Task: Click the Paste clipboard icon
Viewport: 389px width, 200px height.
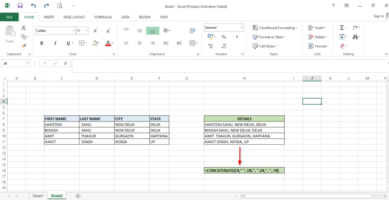Action: coord(10,31)
